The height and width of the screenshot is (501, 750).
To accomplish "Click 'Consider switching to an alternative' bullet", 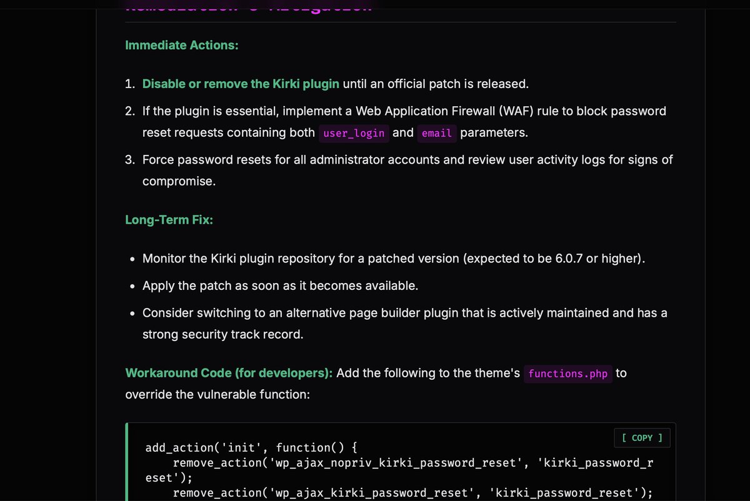I will tap(405, 324).
